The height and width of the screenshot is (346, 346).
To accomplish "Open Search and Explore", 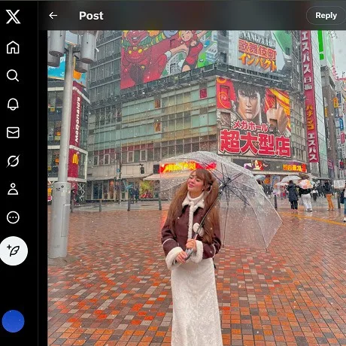I will 13,75.
